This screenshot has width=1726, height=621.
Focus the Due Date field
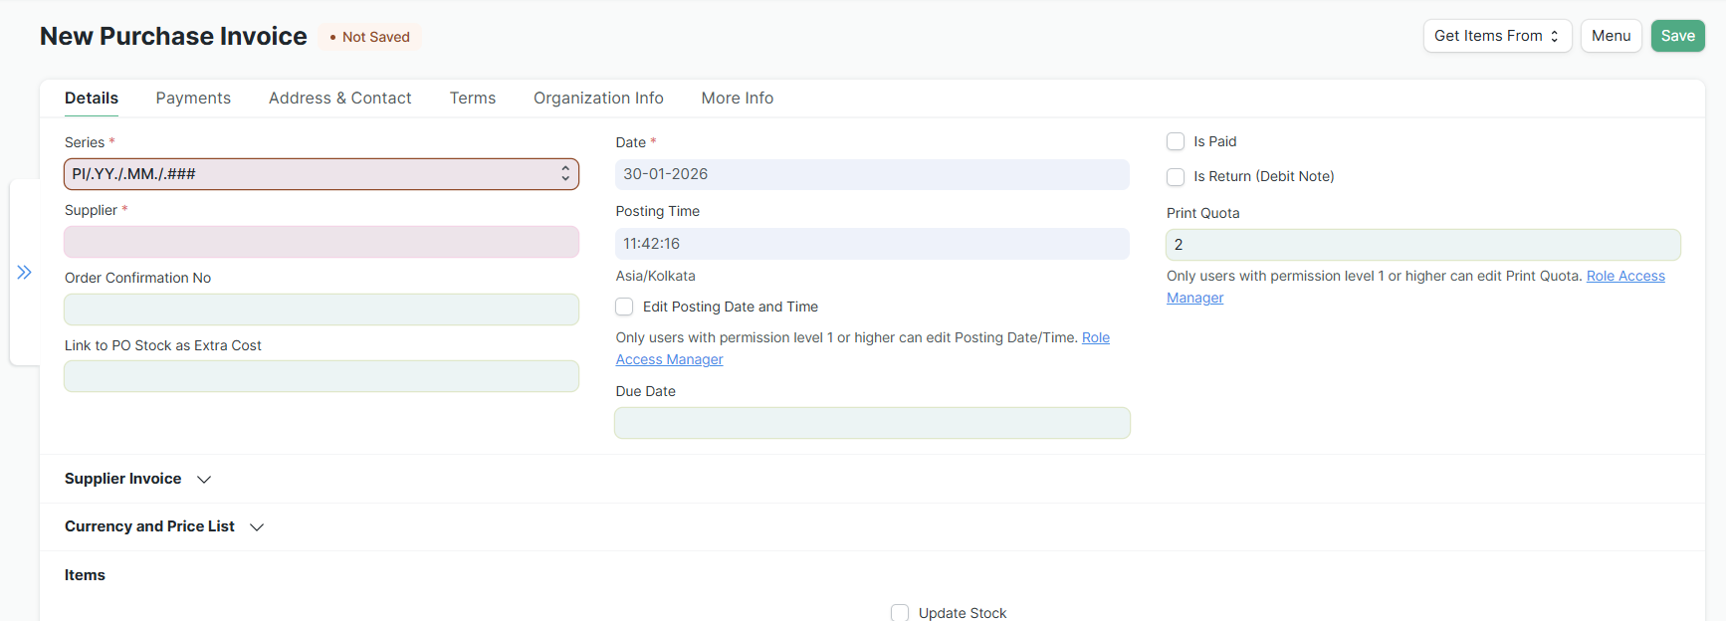click(x=871, y=423)
